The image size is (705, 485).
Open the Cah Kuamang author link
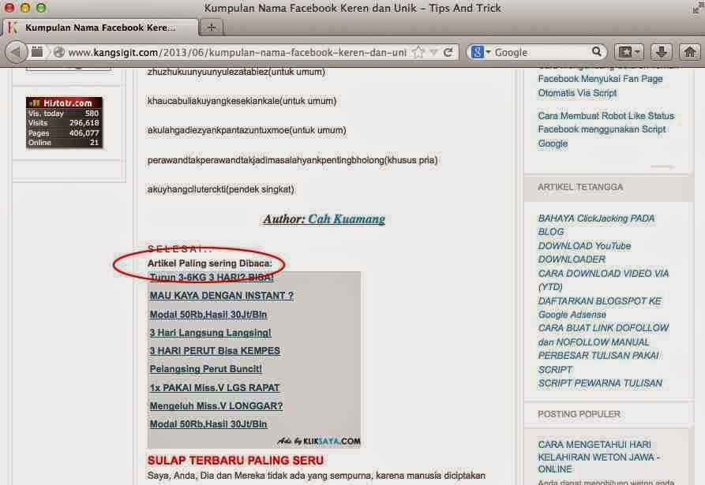point(347,218)
